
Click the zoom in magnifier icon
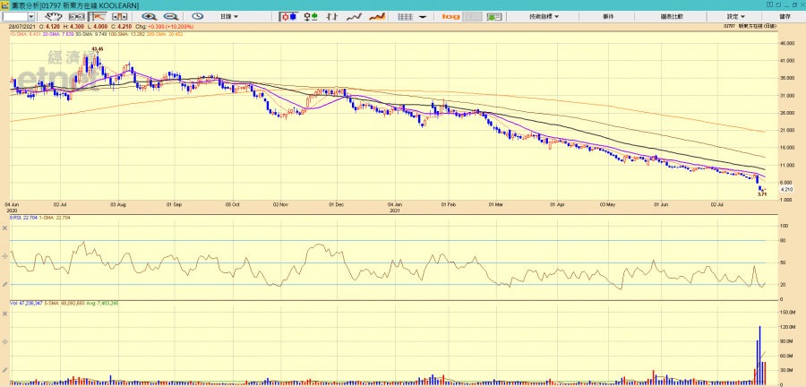pos(149,16)
